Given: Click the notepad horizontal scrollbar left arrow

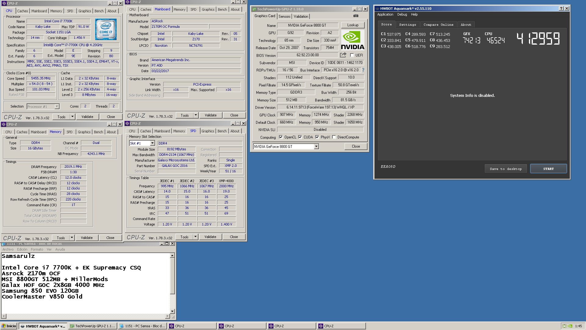Looking at the screenshot, I should 4,316.
